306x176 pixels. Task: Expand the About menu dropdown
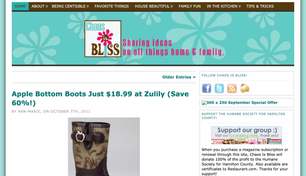coord(40,6)
